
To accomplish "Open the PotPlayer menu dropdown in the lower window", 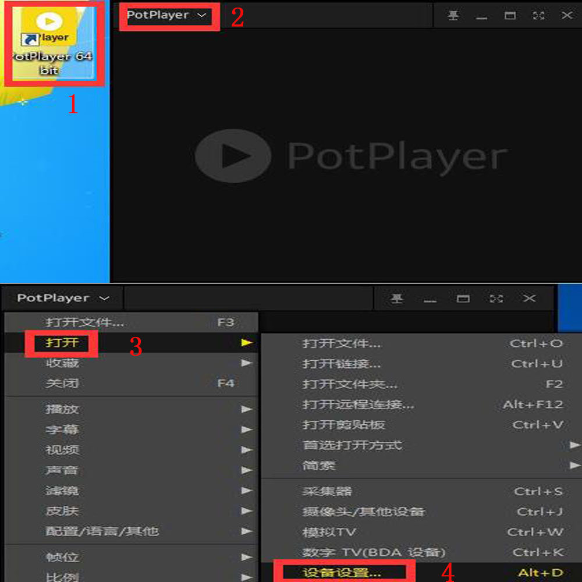I will pyautogui.click(x=63, y=298).
